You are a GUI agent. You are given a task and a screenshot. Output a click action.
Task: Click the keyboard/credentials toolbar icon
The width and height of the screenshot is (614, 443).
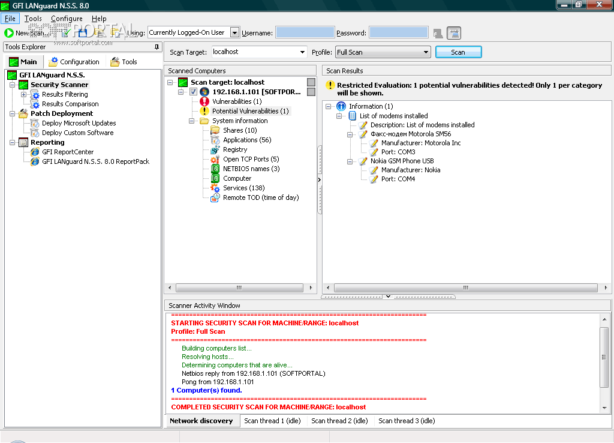click(x=454, y=33)
